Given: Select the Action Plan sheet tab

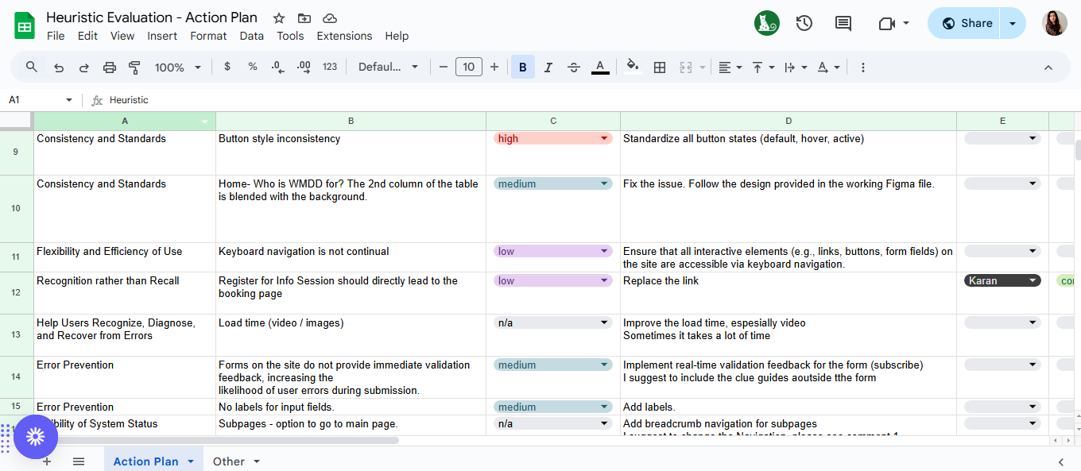Looking at the screenshot, I should (153, 461).
